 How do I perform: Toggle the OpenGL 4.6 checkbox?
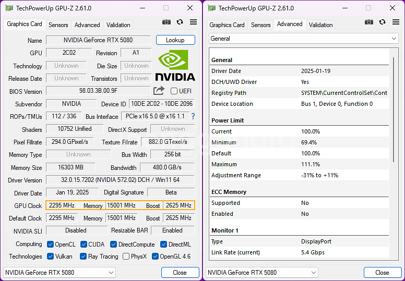click(x=155, y=256)
